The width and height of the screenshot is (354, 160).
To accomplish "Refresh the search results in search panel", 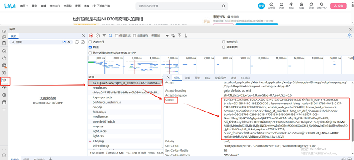I will (x=77, y=42).
